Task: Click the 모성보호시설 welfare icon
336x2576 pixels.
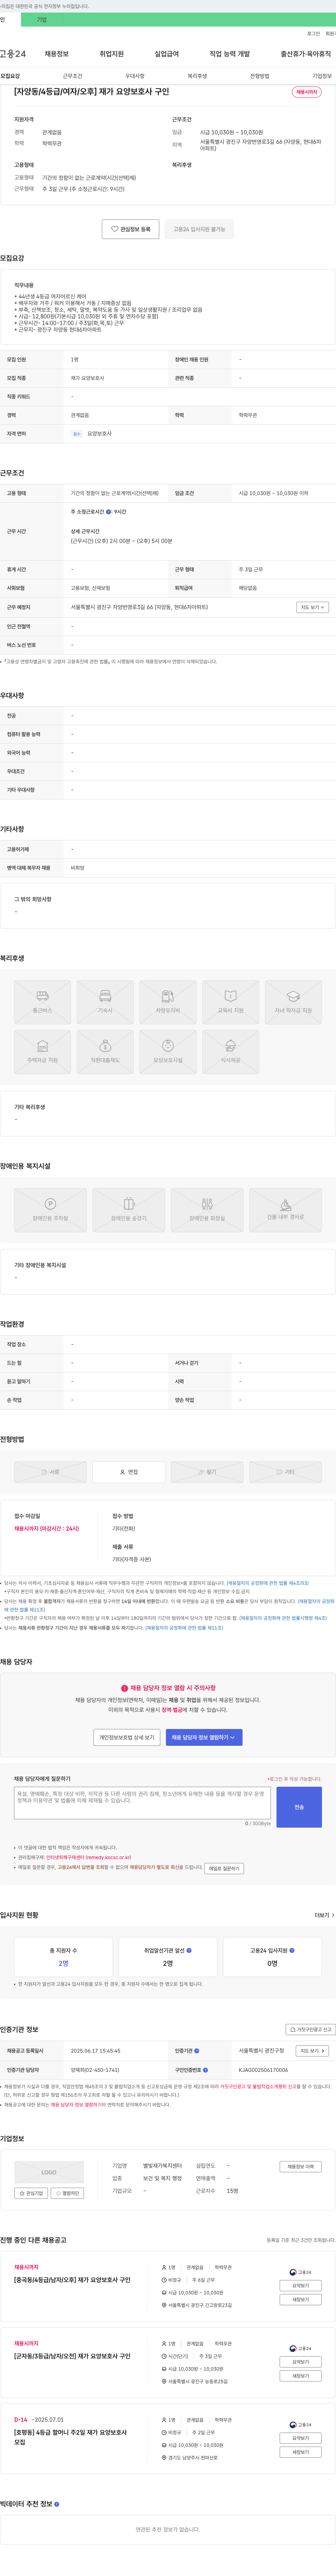Action: coord(168,1052)
